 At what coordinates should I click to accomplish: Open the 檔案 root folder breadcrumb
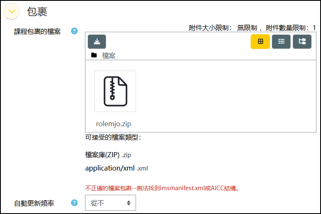pyautogui.click(x=109, y=56)
